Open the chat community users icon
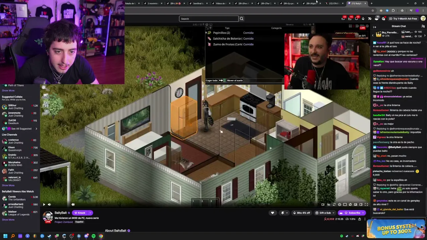Viewport: 427px width, 240px height. point(423,26)
